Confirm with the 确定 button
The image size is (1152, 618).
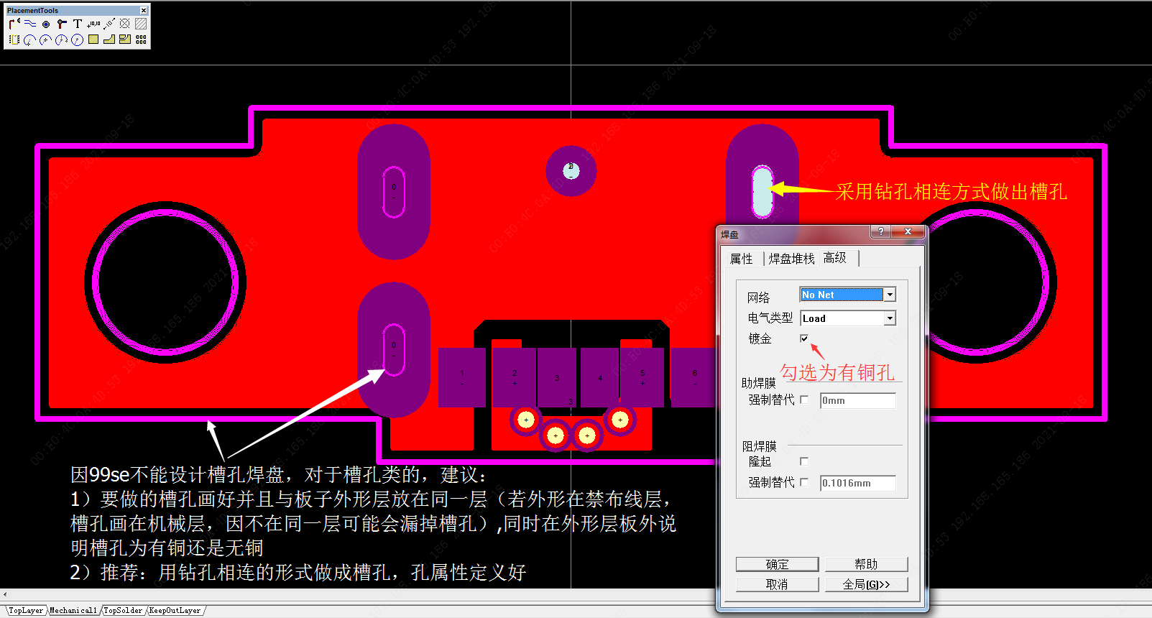pyautogui.click(x=777, y=564)
